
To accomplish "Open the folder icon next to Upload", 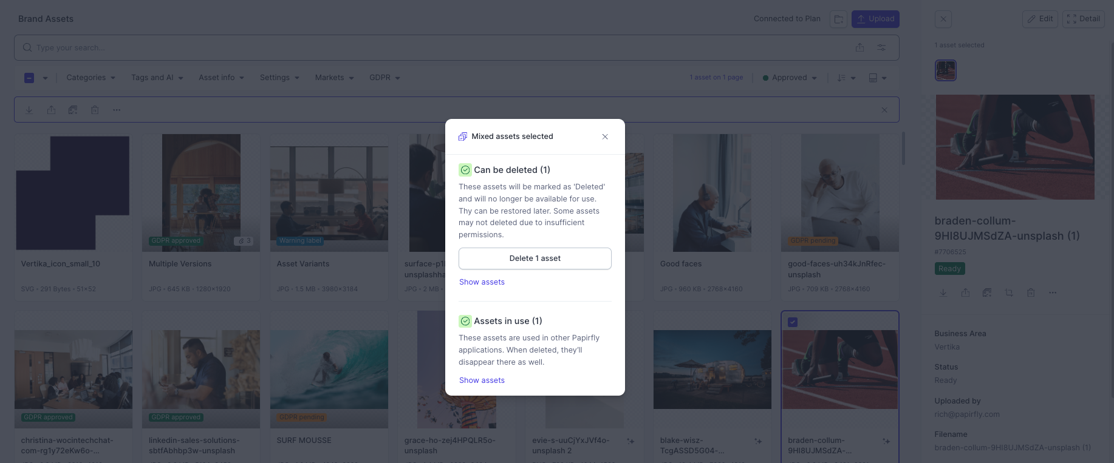I will point(839,19).
